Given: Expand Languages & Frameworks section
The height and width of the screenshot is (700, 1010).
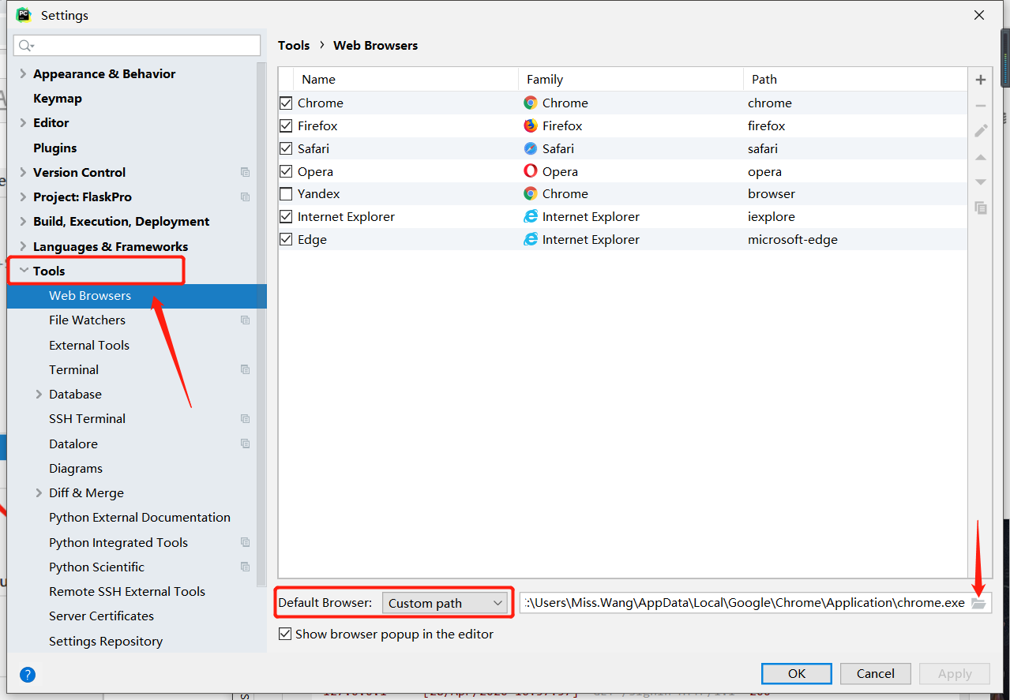Looking at the screenshot, I should pyautogui.click(x=23, y=246).
